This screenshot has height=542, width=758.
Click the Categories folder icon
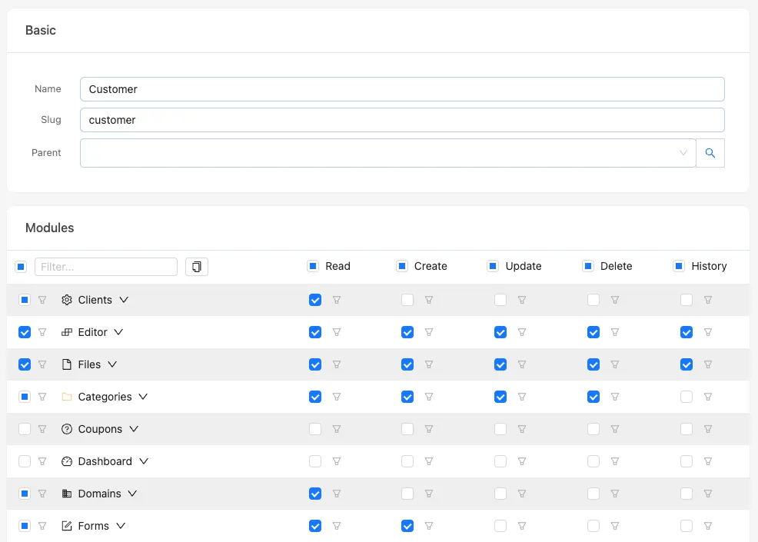point(67,397)
